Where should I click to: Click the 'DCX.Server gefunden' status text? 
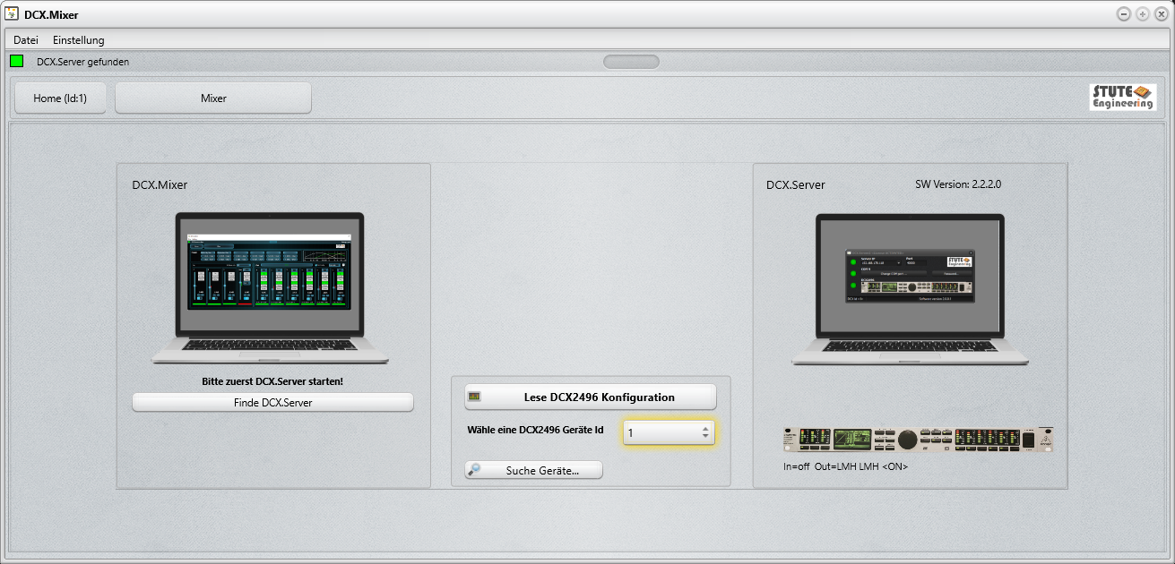coord(82,62)
